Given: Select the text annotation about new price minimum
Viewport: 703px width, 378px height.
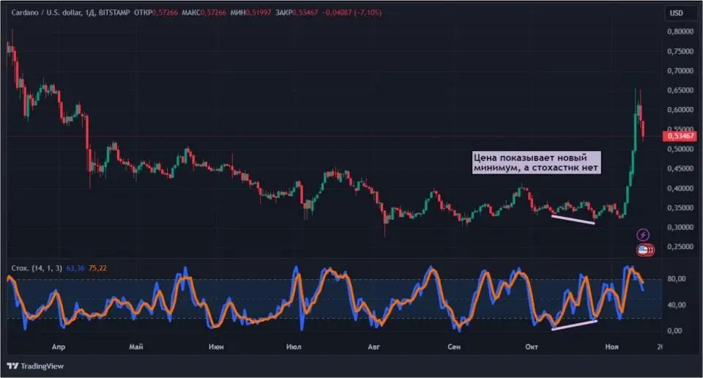Looking at the screenshot, I should pyautogui.click(x=536, y=163).
